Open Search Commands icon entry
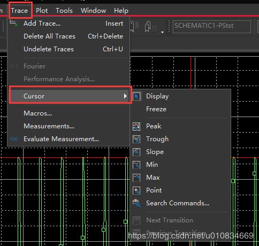The height and width of the screenshot is (246, 259). (x=137, y=203)
